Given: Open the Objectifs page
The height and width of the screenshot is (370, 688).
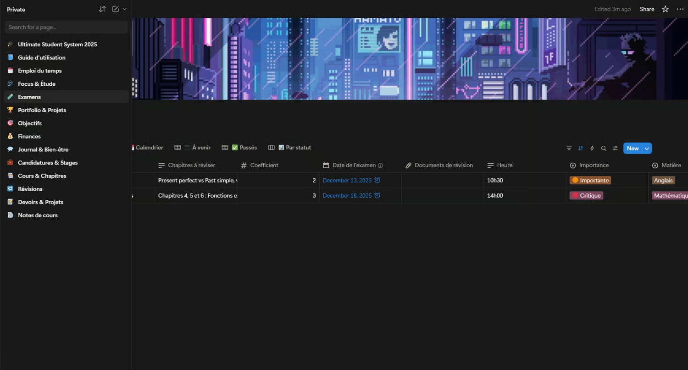Looking at the screenshot, I should click(x=66, y=123).
